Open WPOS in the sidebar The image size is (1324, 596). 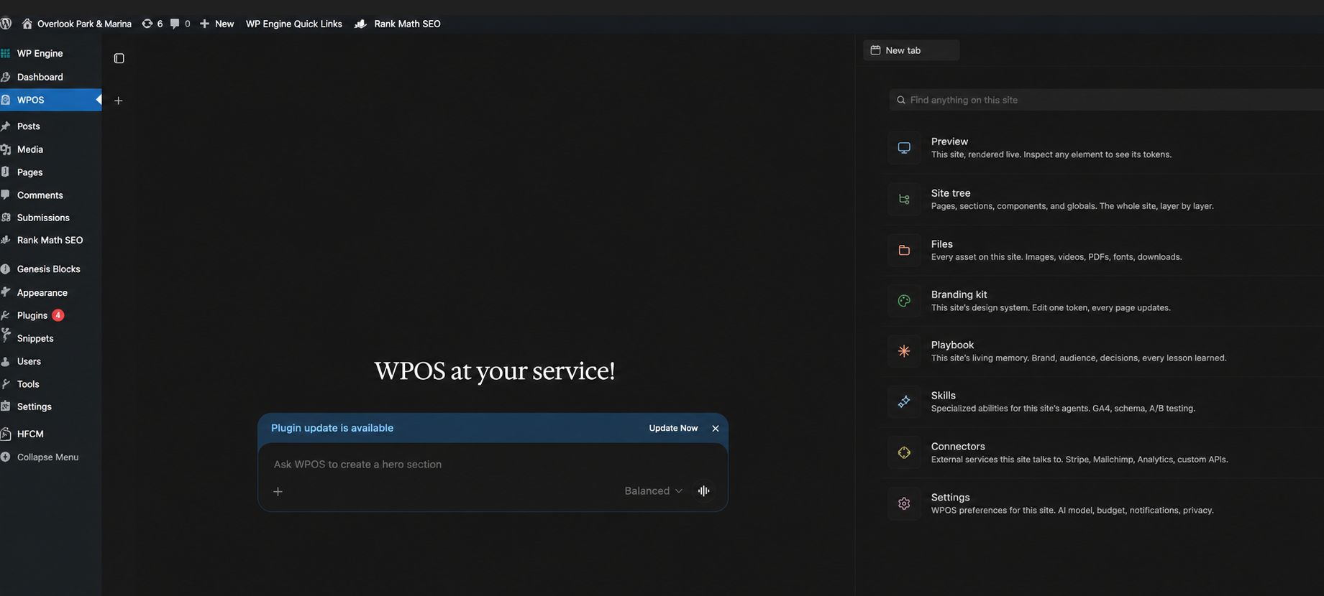click(50, 100)
